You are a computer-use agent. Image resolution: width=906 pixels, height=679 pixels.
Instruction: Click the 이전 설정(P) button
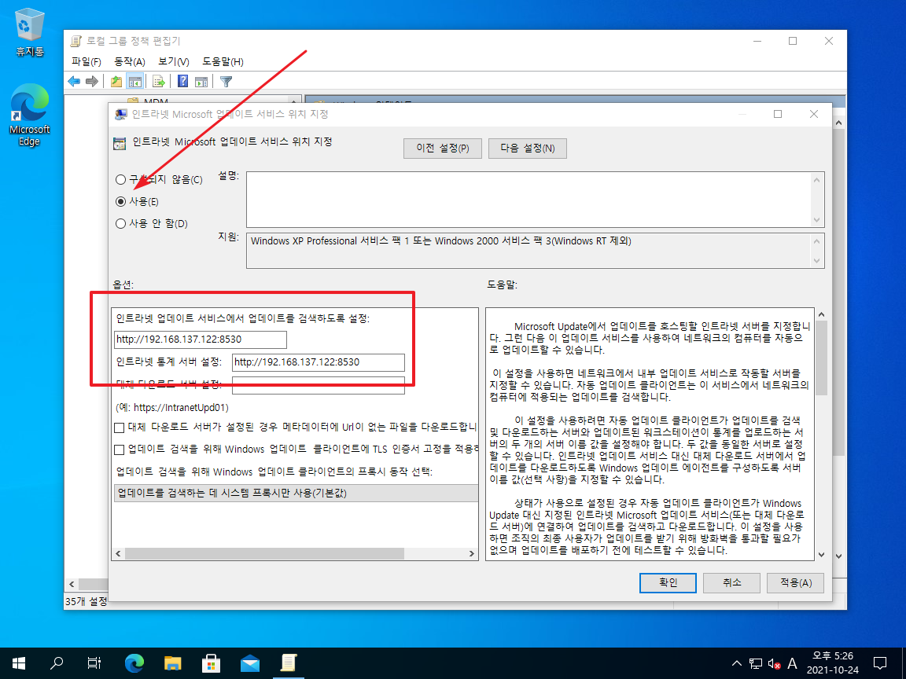tap(443, 149)
